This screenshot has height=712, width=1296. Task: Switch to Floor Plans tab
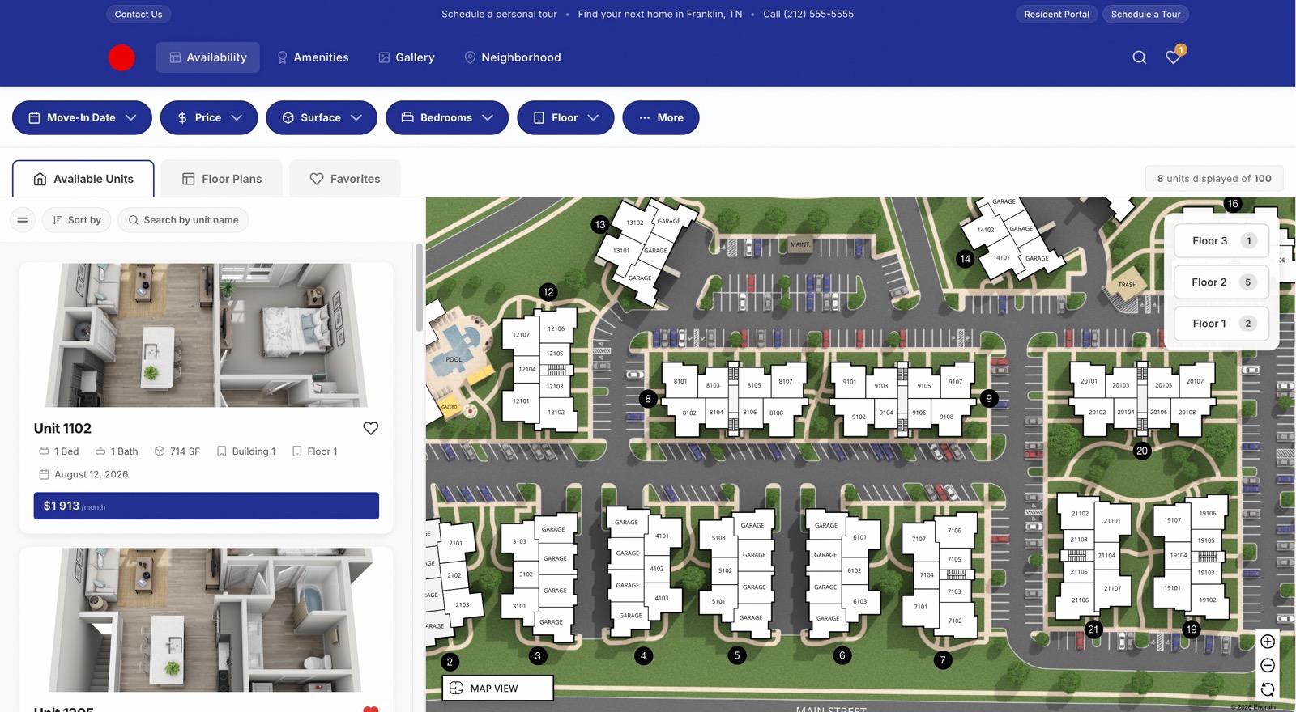point(222,179)
